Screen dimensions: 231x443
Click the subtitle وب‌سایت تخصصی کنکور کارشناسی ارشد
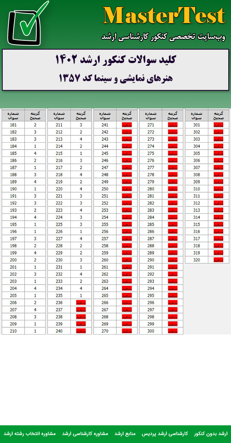coord(163,37)
